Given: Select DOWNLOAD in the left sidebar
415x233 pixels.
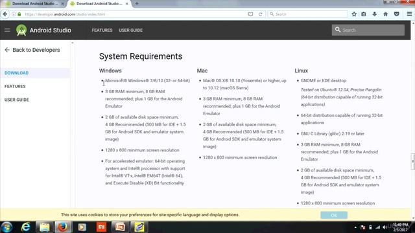Looking at the screenshot, I should (x=16, y=73).
